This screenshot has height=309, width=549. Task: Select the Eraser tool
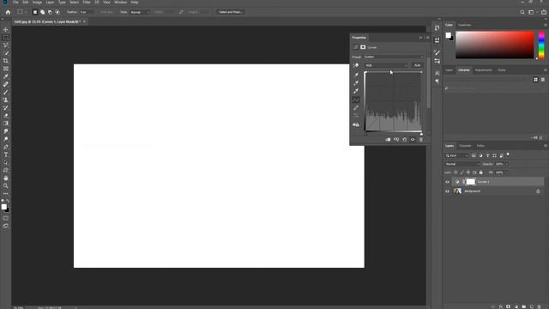(6, 116)
